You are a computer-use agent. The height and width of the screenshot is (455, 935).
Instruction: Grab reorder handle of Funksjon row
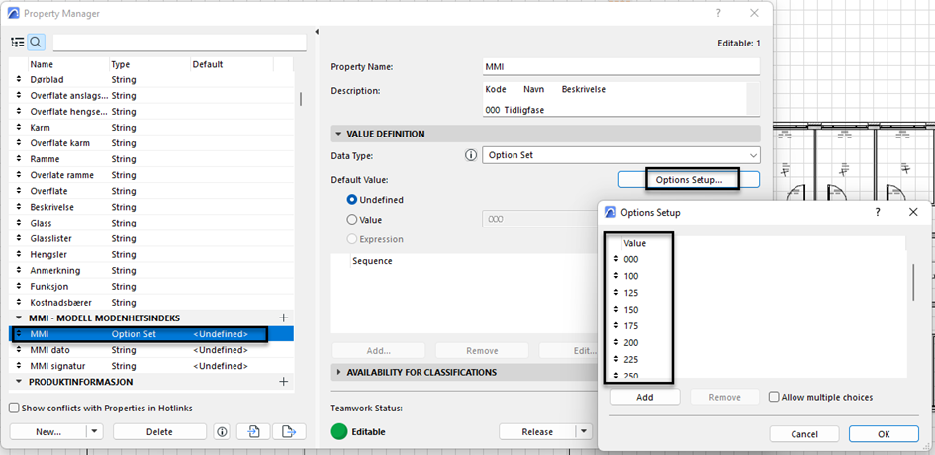pos(18,286)
